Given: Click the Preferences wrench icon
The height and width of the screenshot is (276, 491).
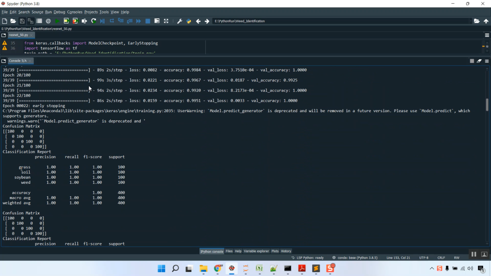Looking at the screenshot, I should 180,21.
